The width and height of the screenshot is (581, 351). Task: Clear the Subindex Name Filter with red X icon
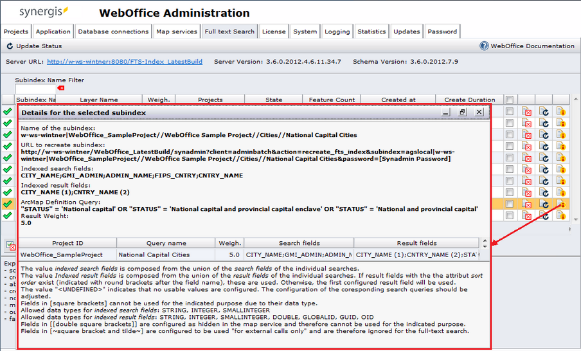(61, 88)
